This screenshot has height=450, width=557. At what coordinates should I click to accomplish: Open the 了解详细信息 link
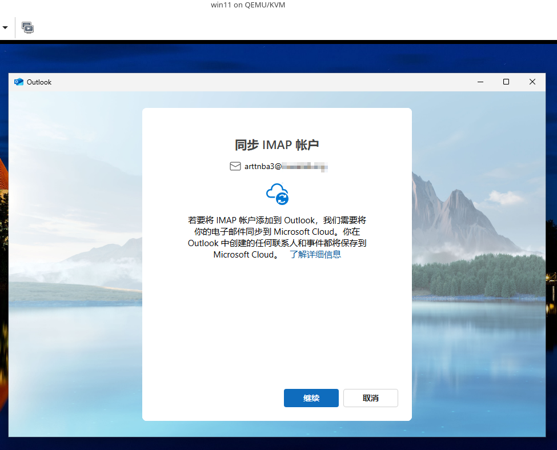315,254
